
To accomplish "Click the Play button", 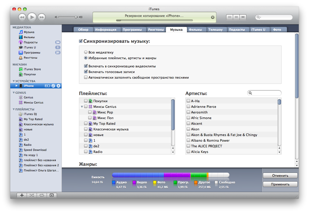I will point(32,17).
